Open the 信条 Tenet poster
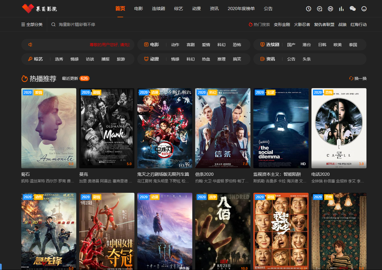 [223, 128]
